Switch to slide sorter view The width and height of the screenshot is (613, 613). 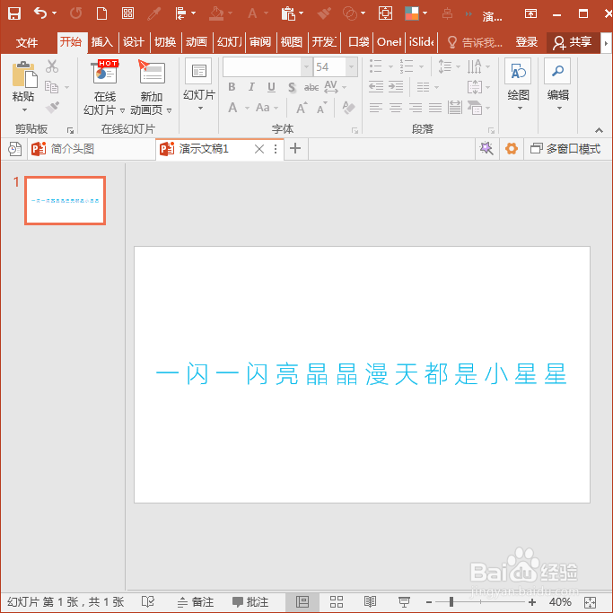click(337, 601)
